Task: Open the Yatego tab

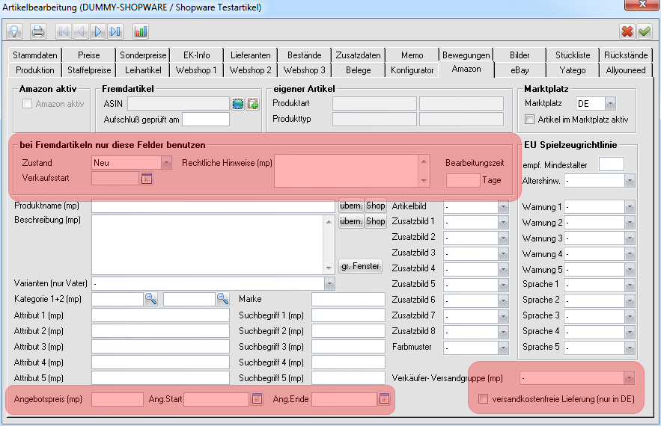Action: click(x=573, y=70)
